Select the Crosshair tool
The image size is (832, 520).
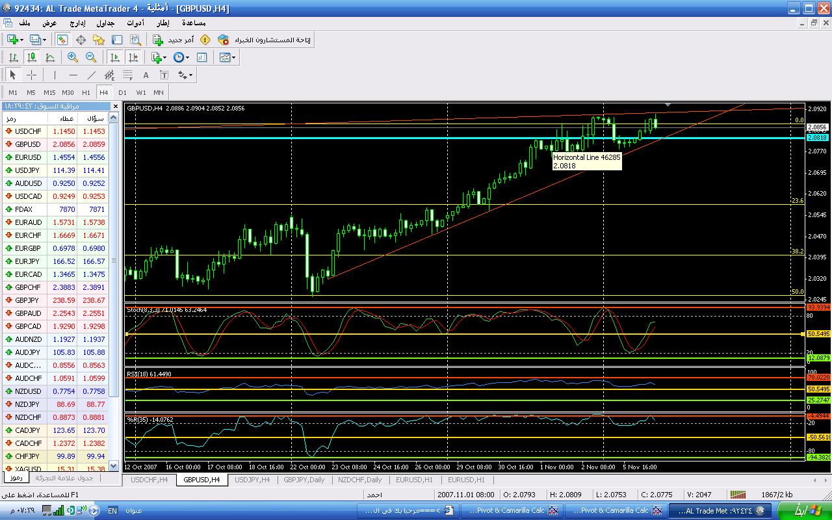[x=31, y=75]
